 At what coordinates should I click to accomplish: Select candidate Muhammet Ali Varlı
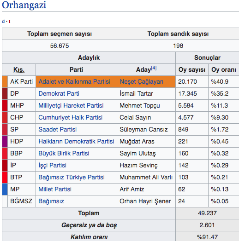(146, 177)
